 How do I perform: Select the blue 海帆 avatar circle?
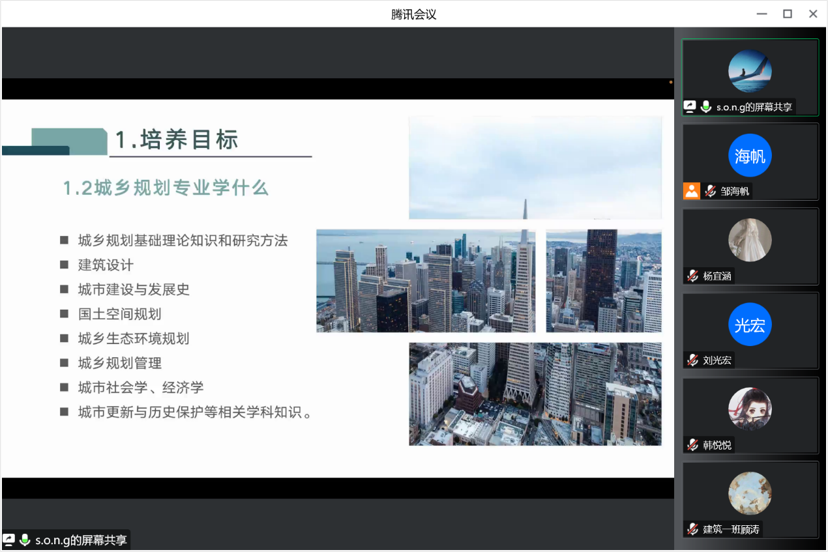click(750, 156)
